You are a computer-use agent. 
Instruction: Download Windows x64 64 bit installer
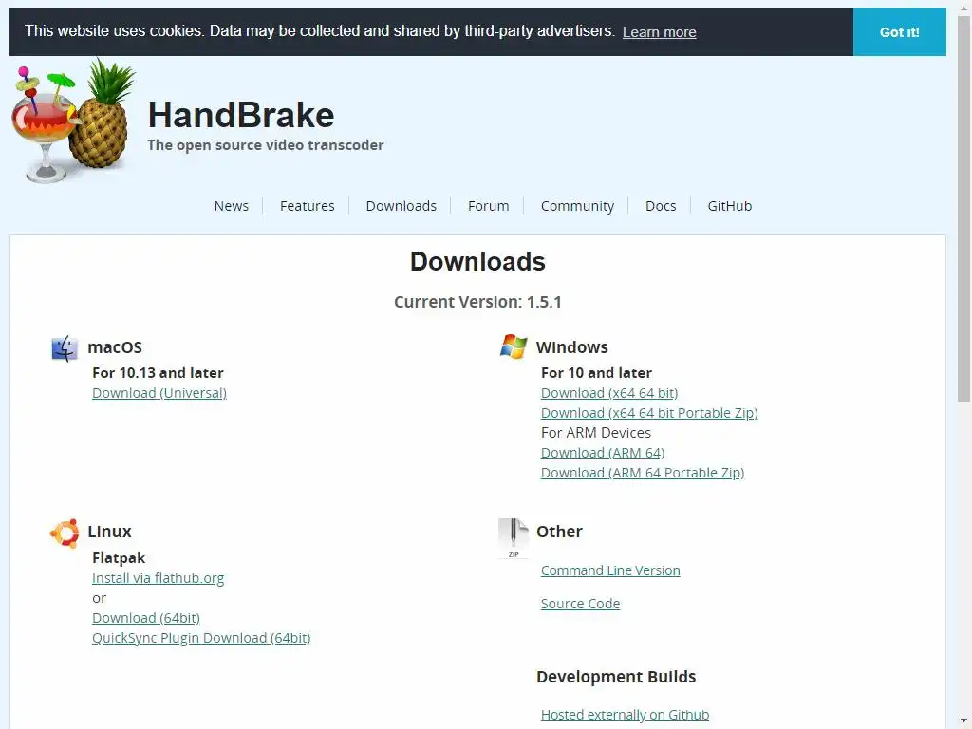[609, 393]
